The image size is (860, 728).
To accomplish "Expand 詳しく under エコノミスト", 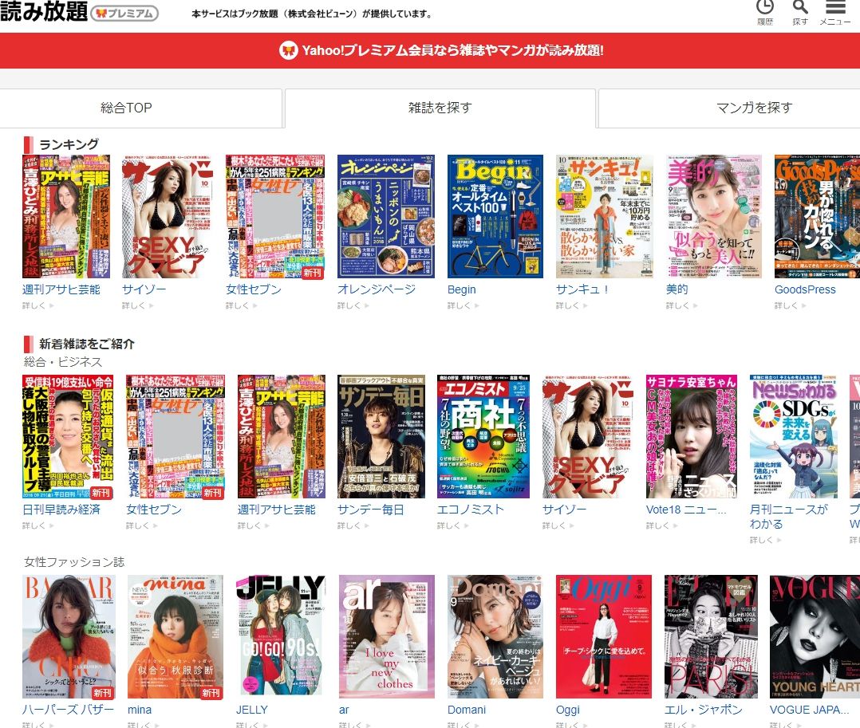I will click(x=452, y=525).
